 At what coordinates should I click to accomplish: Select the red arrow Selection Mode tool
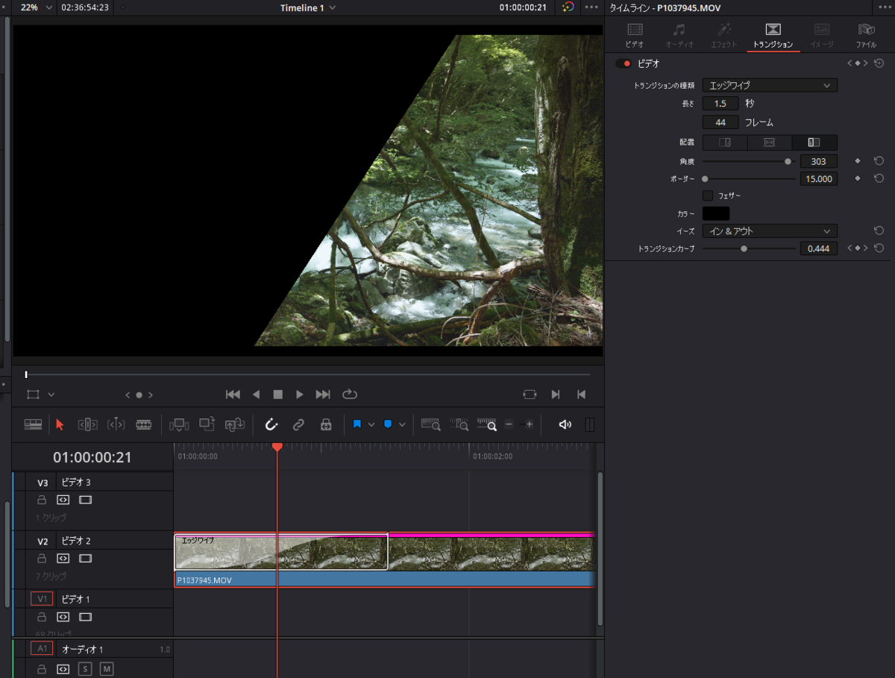point(60,424)
